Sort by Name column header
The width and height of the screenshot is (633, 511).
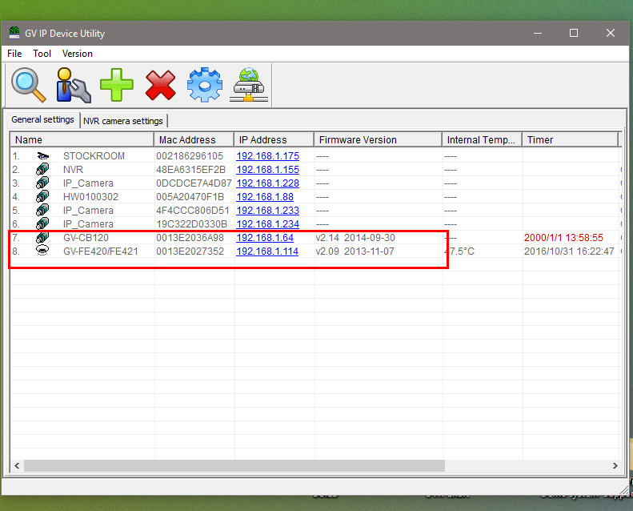(x=82, y=140)
